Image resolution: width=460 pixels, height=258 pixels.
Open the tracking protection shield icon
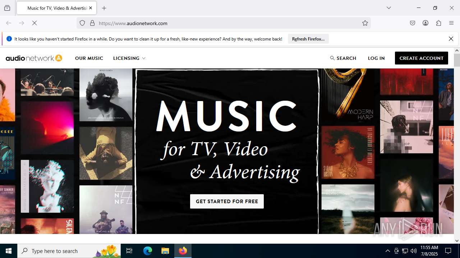(x=82, y=23)
